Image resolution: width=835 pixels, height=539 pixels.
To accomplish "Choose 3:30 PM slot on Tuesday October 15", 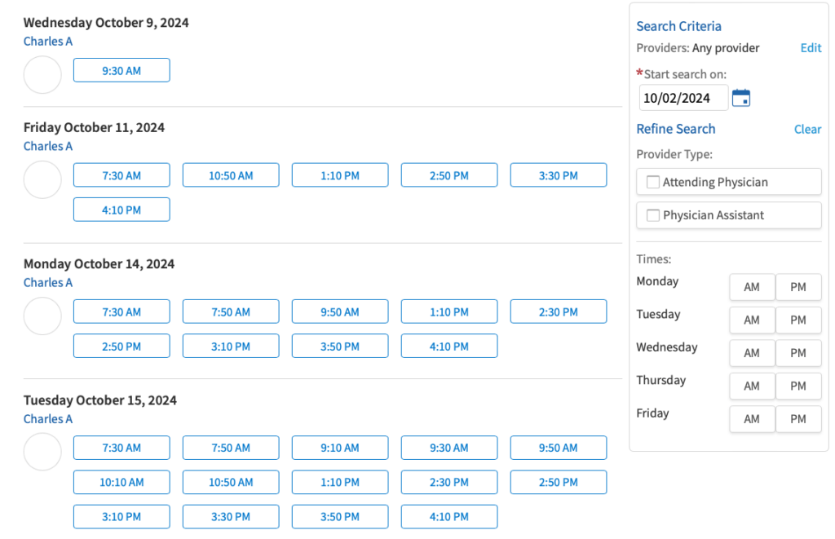I will [231, 517].
